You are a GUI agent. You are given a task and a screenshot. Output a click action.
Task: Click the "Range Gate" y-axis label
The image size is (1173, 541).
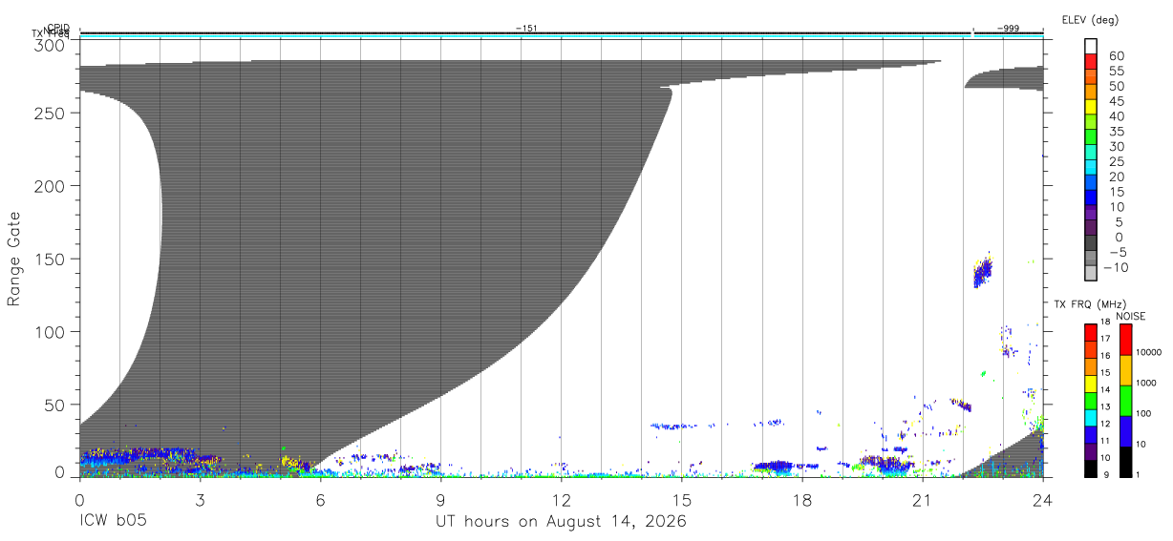14,259
